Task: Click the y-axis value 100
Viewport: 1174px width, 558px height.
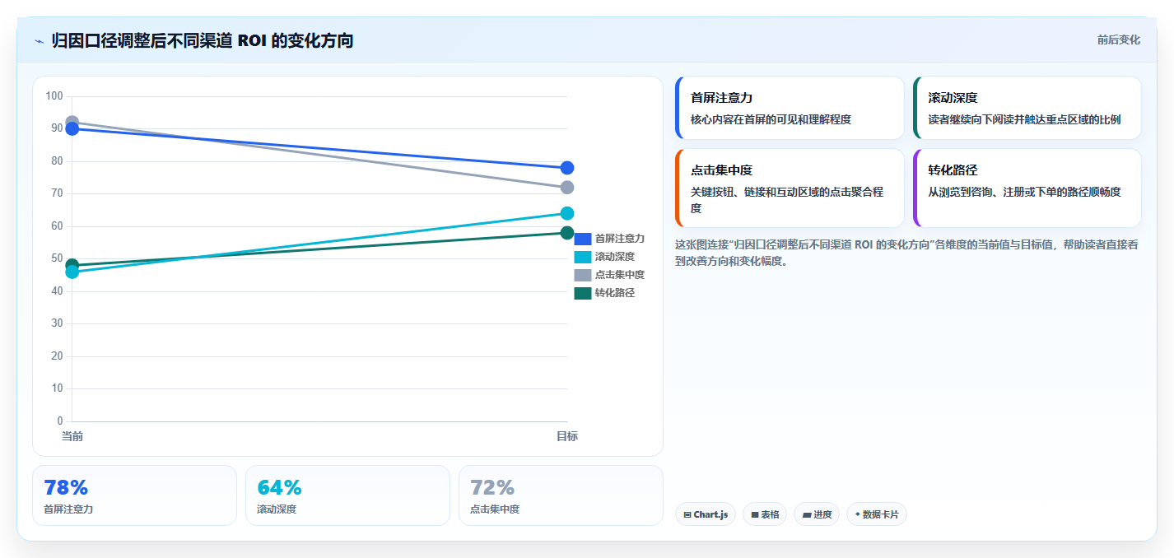Action: tap(54, 96)
